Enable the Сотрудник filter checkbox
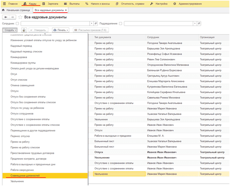 [x=17, y=23]
